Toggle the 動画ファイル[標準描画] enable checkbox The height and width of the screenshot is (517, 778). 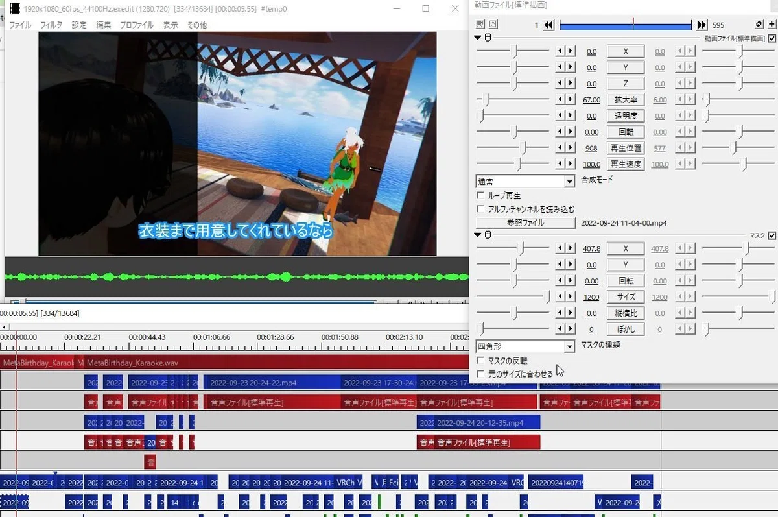772,38
